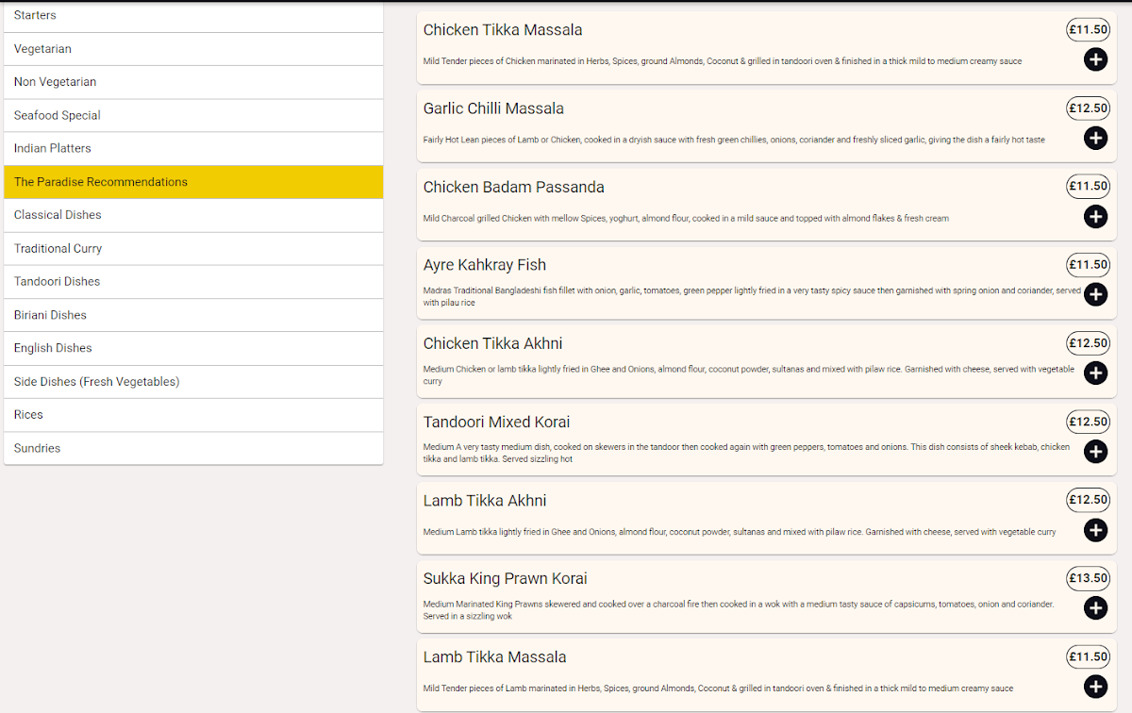Add Lamb Tikka Massala with plus icon
1132x713 pixels.
tap(1095, 687)
